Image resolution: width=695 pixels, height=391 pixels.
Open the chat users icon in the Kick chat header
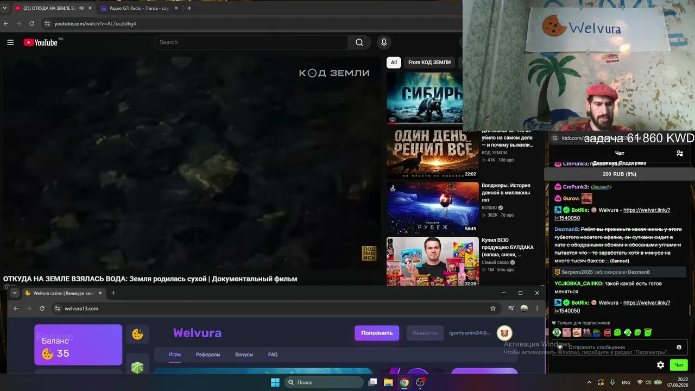click(680, 153)
